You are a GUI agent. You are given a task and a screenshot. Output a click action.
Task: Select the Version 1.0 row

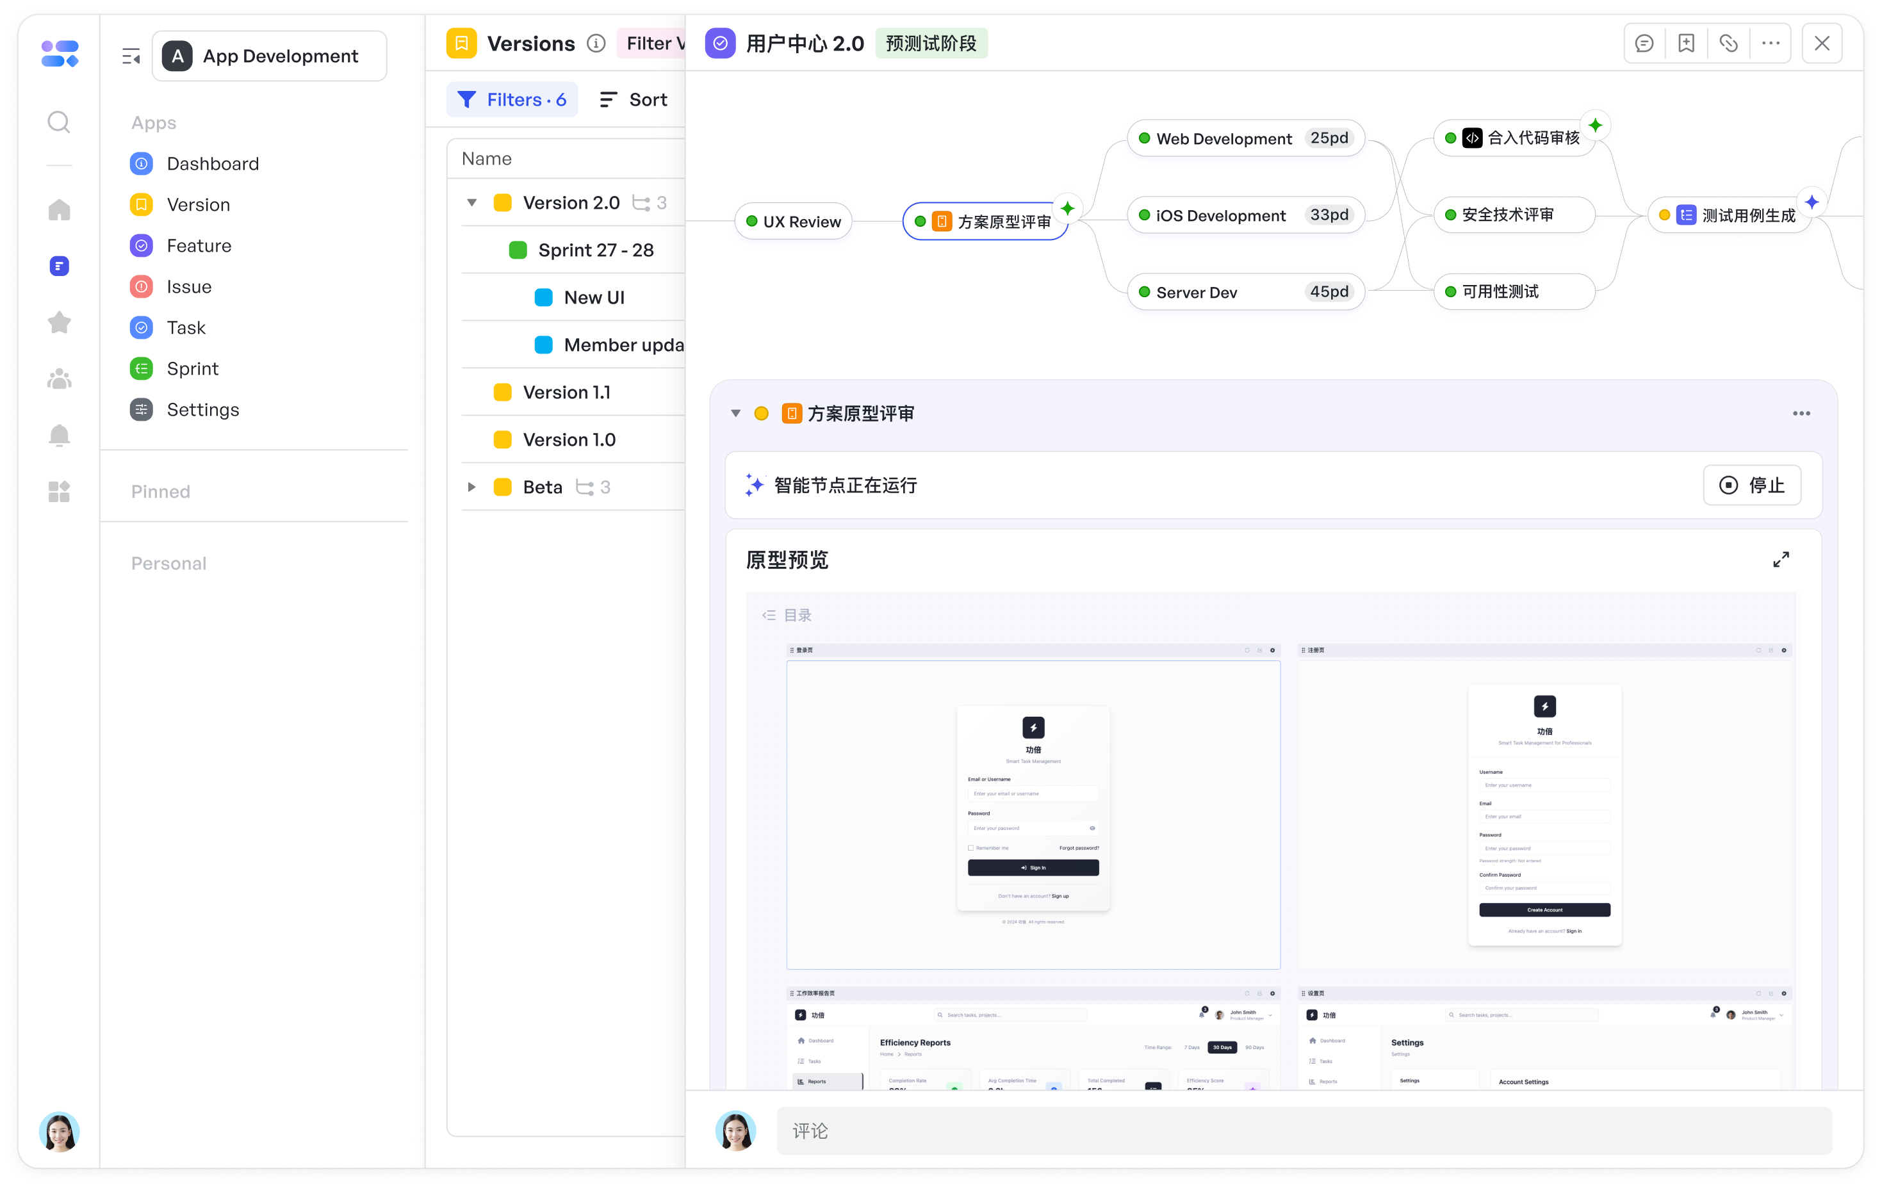pyautogui.click(x=573, y=440)
